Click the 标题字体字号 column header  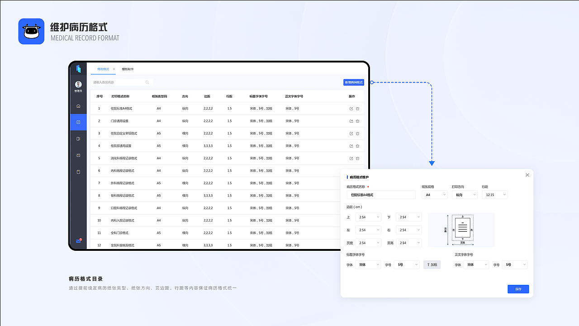[x=259, y=96]
